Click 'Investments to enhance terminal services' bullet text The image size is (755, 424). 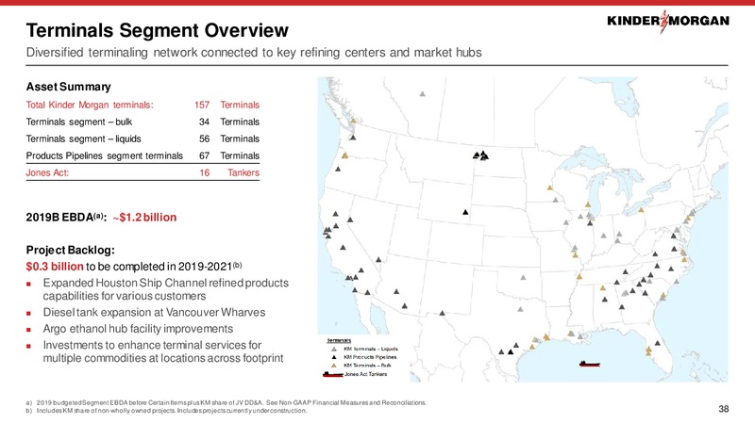(163, 351)
